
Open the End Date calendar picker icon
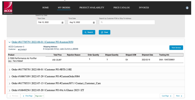click(94, 23)
